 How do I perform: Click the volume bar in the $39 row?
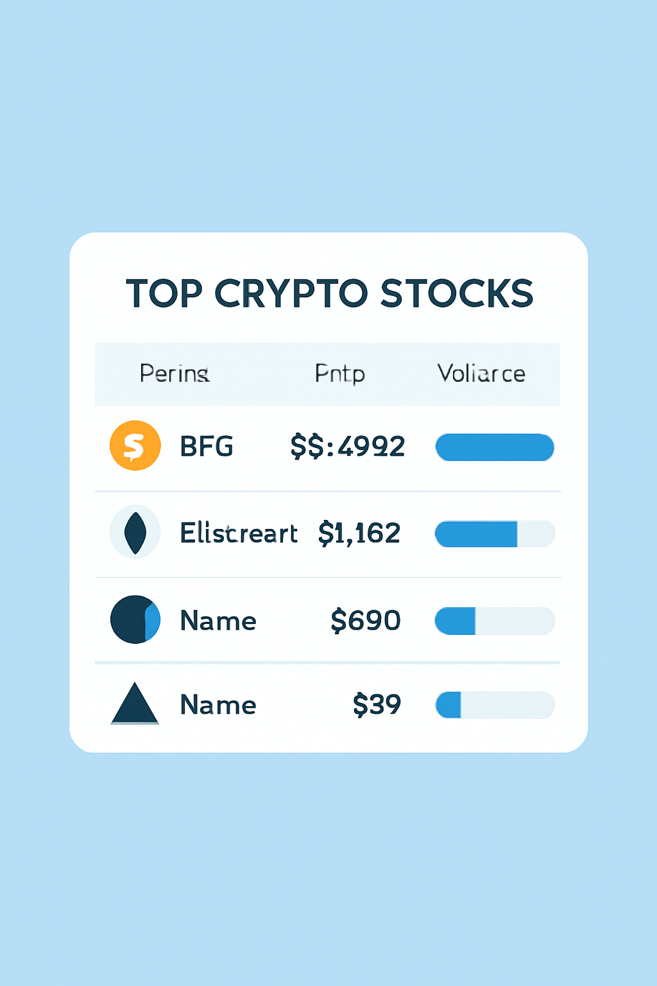pyautogui.click(x=495, y=705)
